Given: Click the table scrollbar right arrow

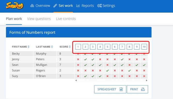Looking at the screenshot, I should 146,80.
